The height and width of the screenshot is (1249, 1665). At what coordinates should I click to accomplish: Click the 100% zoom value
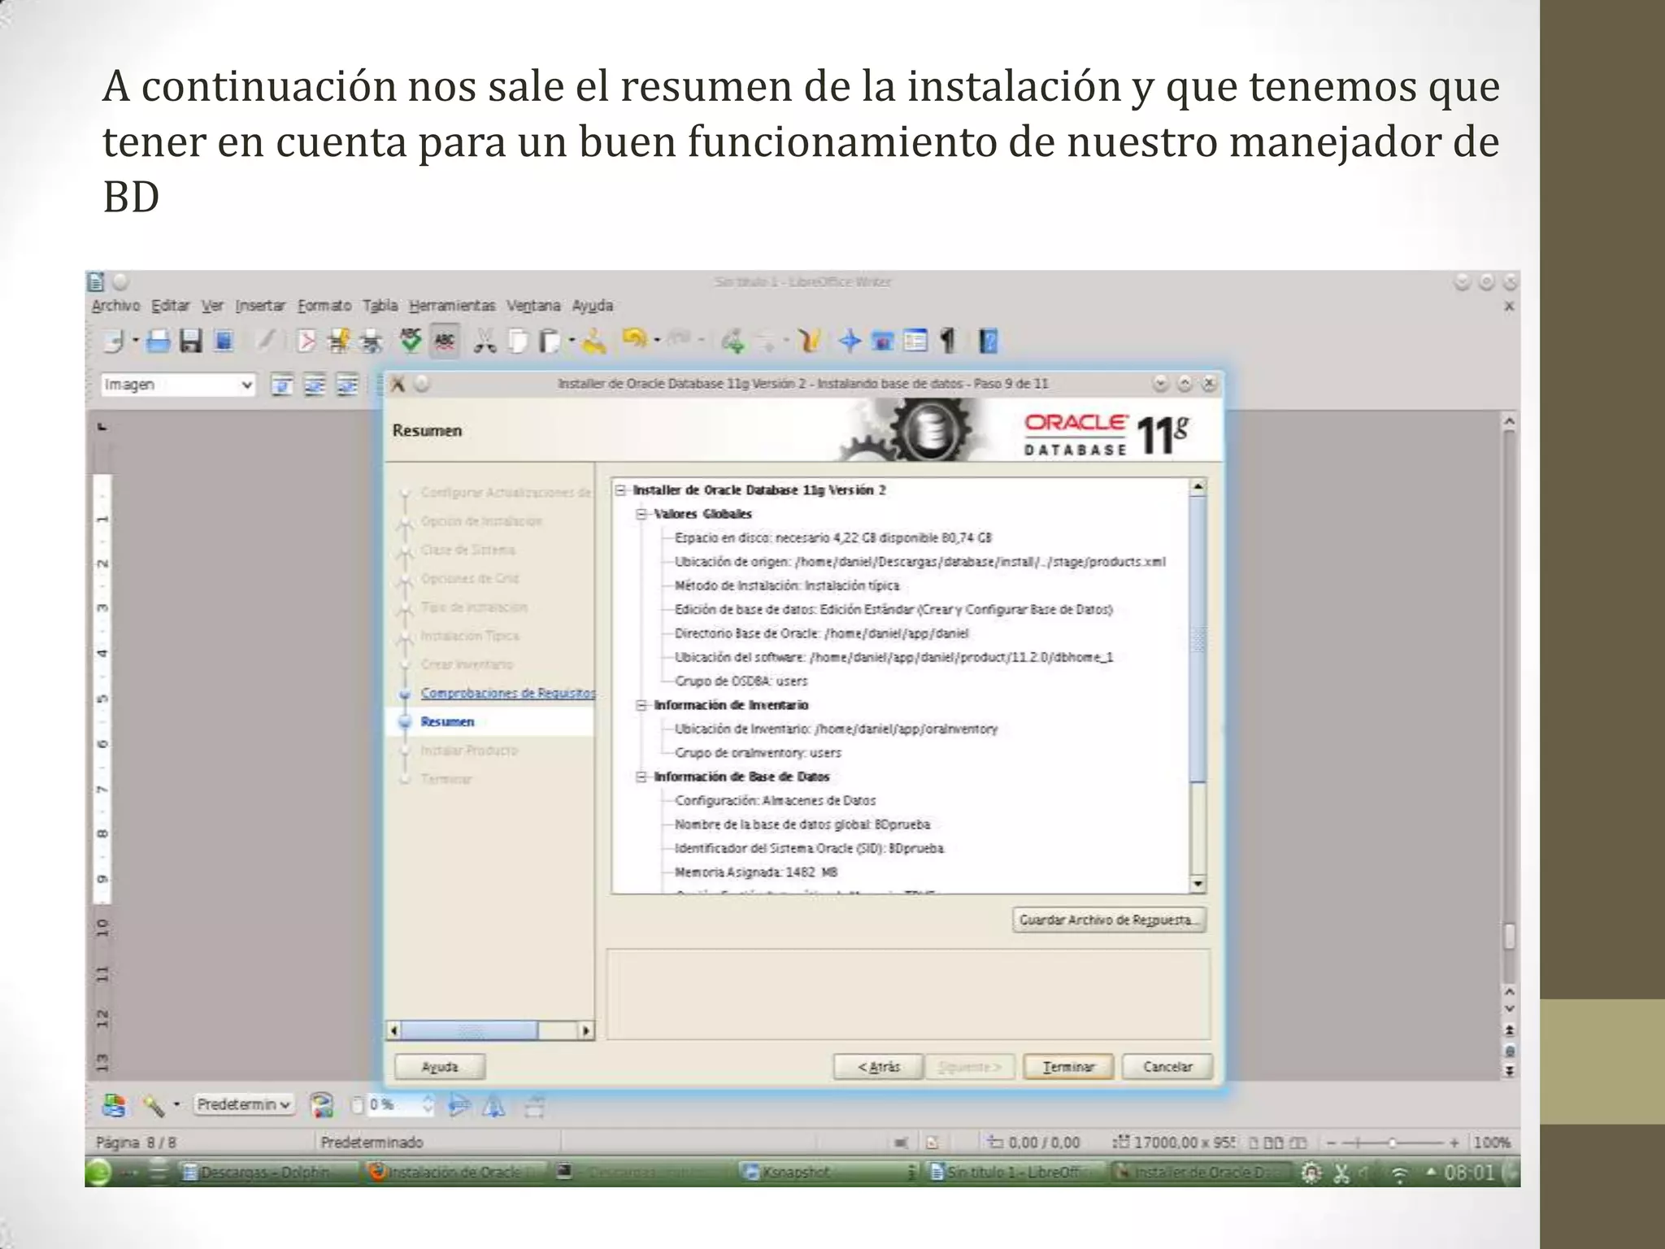(1492, 1143)
